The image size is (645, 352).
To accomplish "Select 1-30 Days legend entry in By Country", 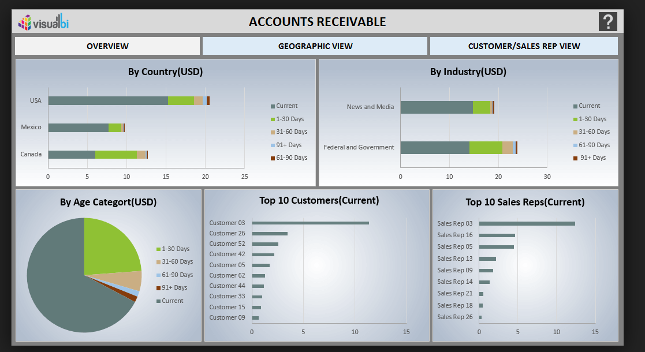I will tap(287, 119).
